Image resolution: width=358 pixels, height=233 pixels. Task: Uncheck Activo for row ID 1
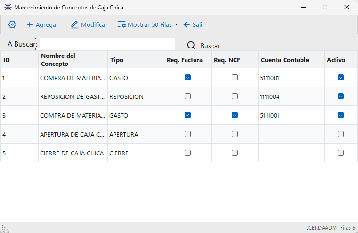pyautogui.click(x=341, y=78)
